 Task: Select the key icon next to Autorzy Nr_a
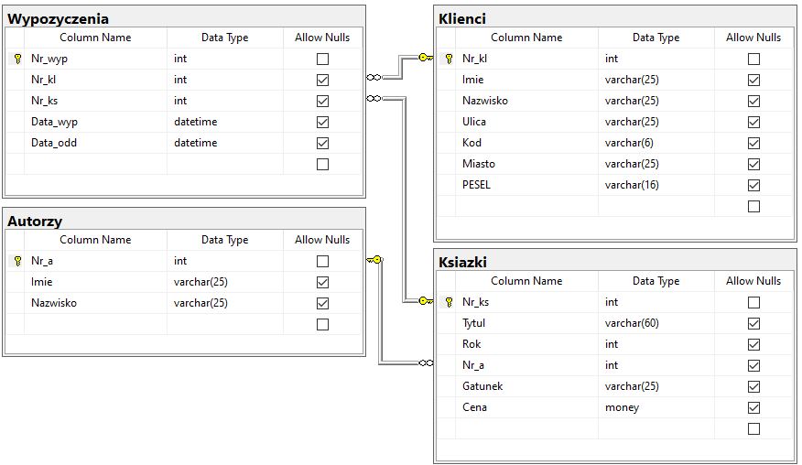(x=17, y=261)
